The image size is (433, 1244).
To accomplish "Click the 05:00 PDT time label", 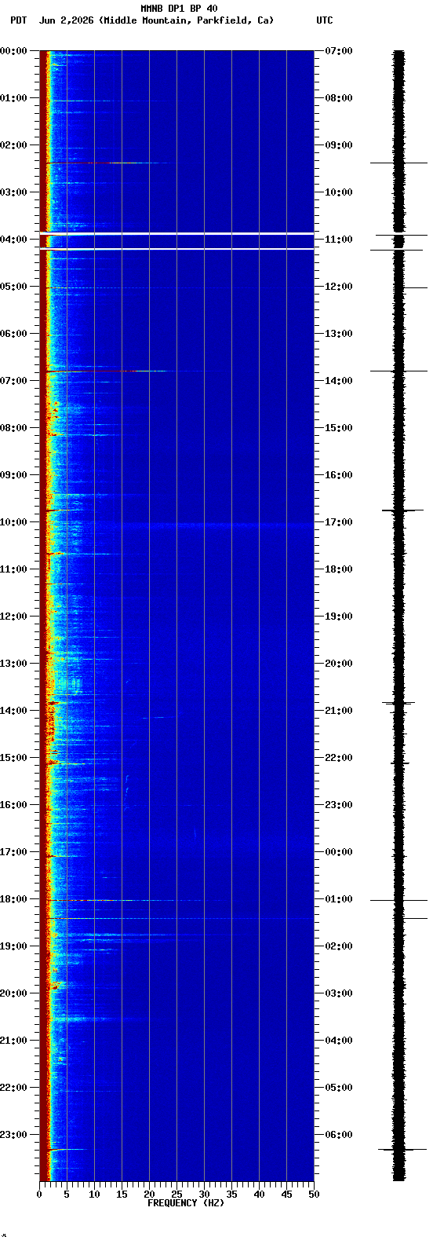I will tap(13, 287).
